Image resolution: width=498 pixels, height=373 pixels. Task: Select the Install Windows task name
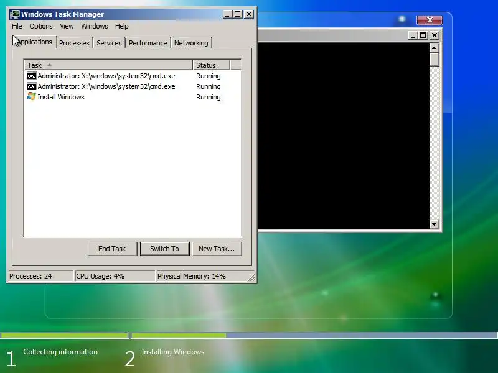[61, 97]
